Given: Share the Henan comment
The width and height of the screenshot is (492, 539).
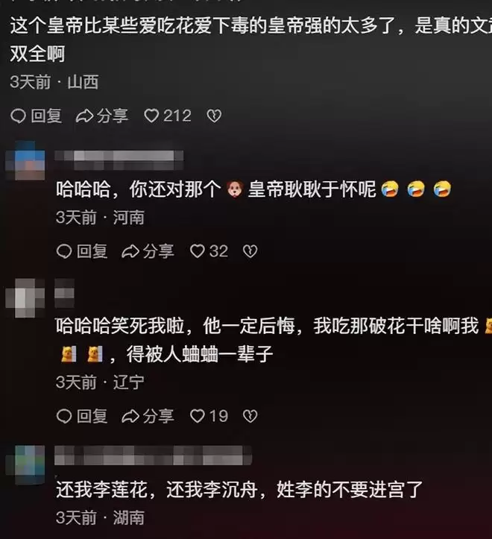Looking at the screenshot, I should tap(148, 251).
